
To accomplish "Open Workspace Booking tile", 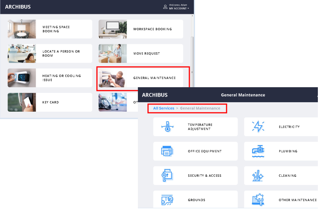I will click(x=141, y=29).
